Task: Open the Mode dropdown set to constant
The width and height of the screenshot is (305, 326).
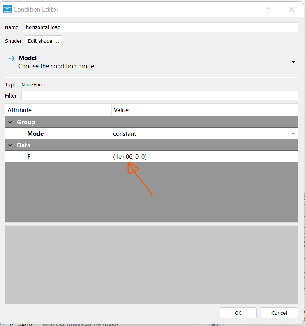Action: 205,133
